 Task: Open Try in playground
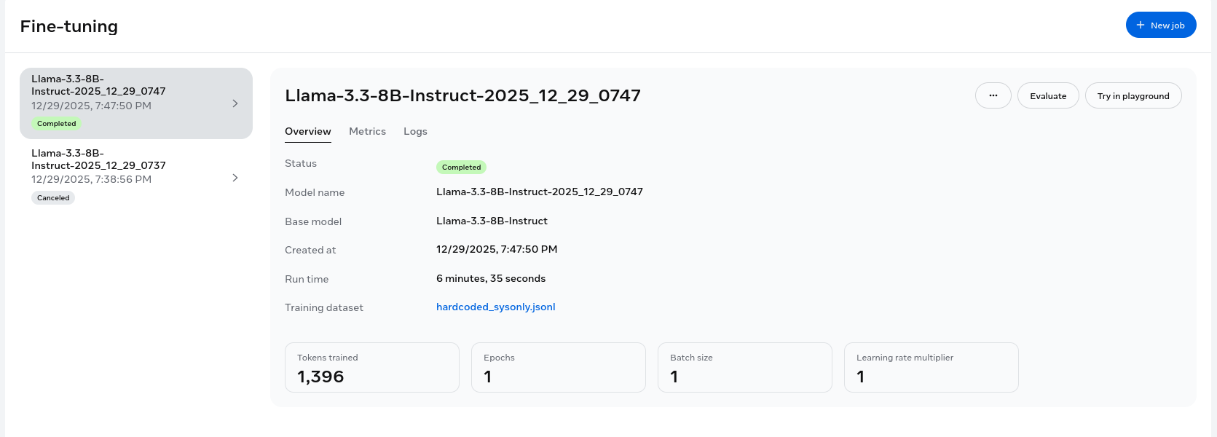coord(1133,95)
